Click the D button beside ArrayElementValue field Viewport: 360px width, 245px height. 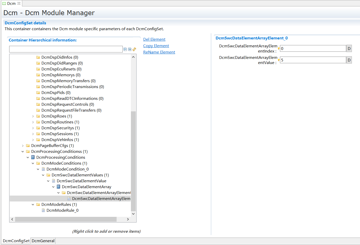(x=349, y=60)
